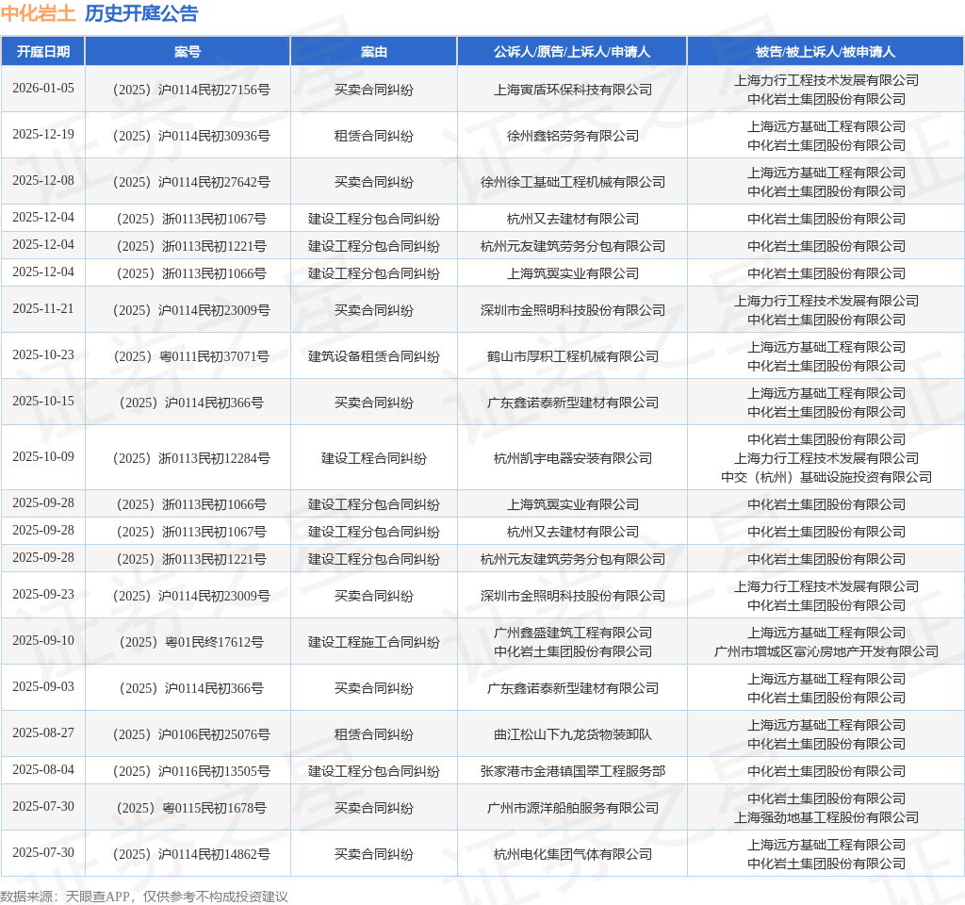Select case number 粤0115民初1678号
The height and width of the screenshot is (905, 965).
(x=190, y=808)
